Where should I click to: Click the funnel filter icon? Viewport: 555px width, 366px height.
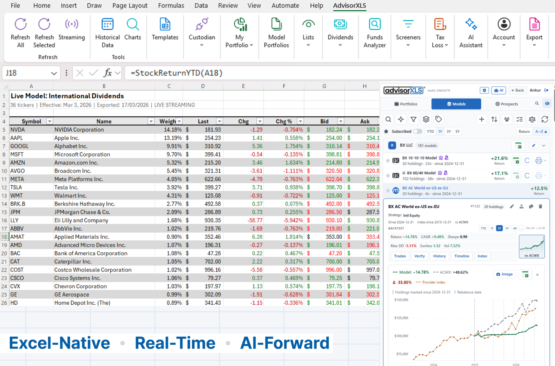[x=413, y=119]
